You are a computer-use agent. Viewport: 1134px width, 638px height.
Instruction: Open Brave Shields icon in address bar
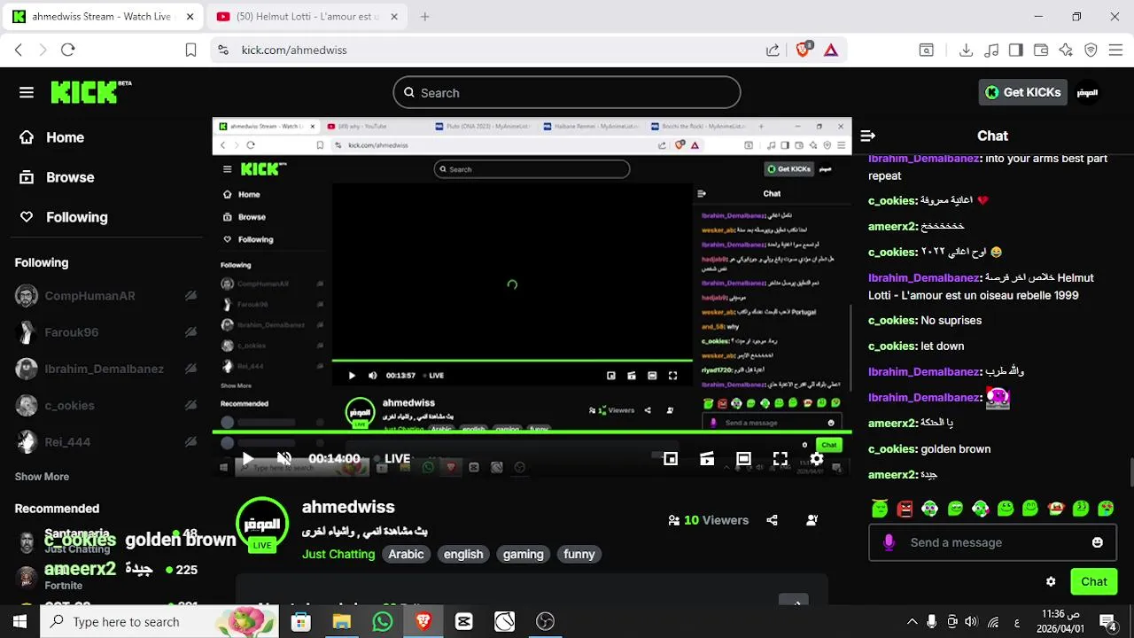click(x=803, y=50)
